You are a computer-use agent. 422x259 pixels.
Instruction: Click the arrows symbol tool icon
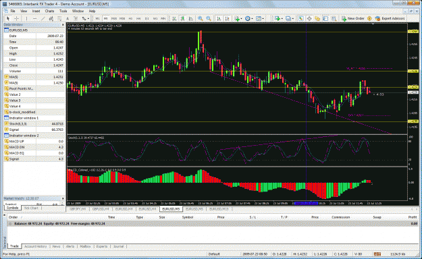[x=84, y=19]
